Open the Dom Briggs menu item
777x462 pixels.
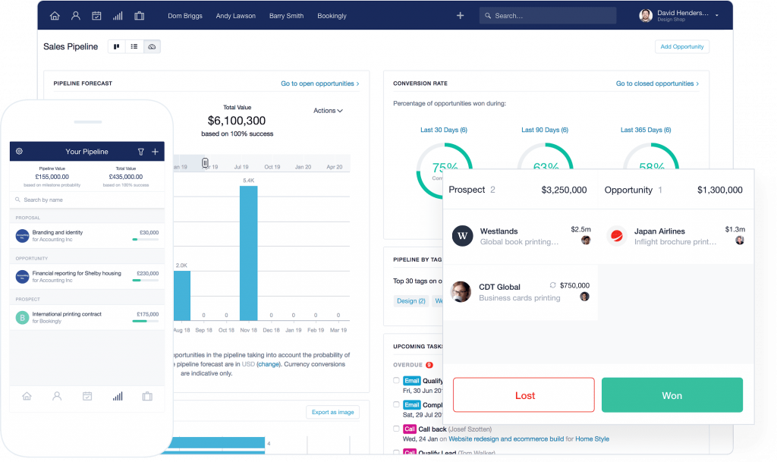pos(184,15)
